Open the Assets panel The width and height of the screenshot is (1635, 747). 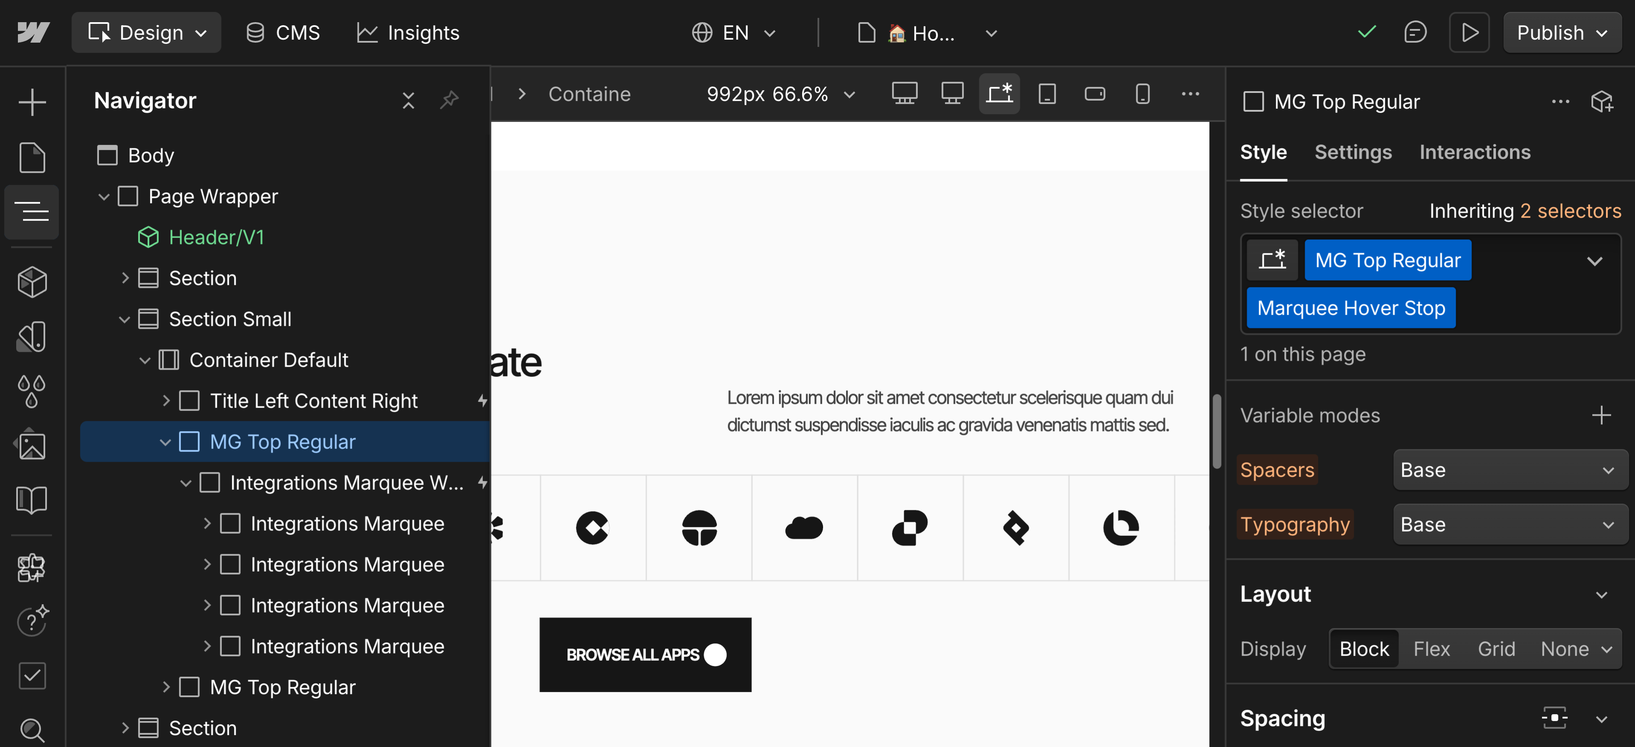click(x=32, y=446)
